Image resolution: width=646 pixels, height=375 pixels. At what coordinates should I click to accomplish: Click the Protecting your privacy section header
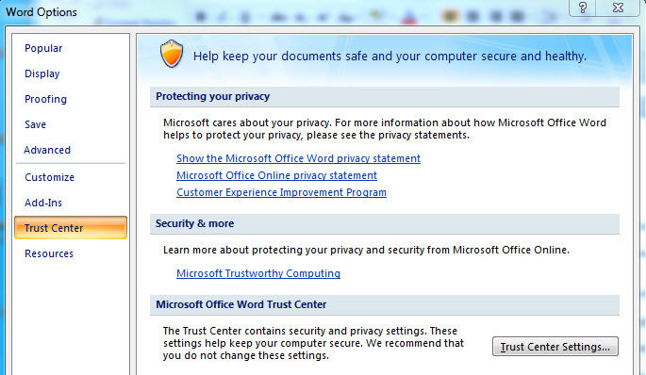385,97
